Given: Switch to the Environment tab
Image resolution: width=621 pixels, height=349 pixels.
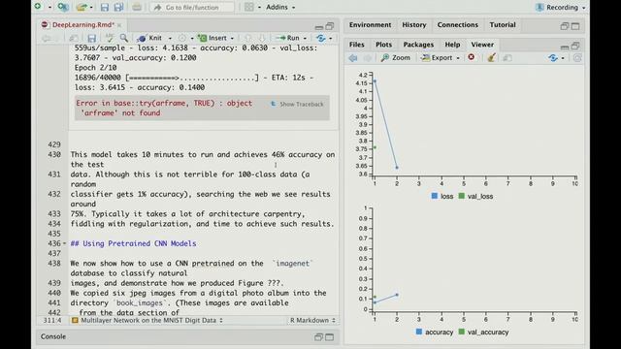Looking at the screenshot, I should click(370, 24).
